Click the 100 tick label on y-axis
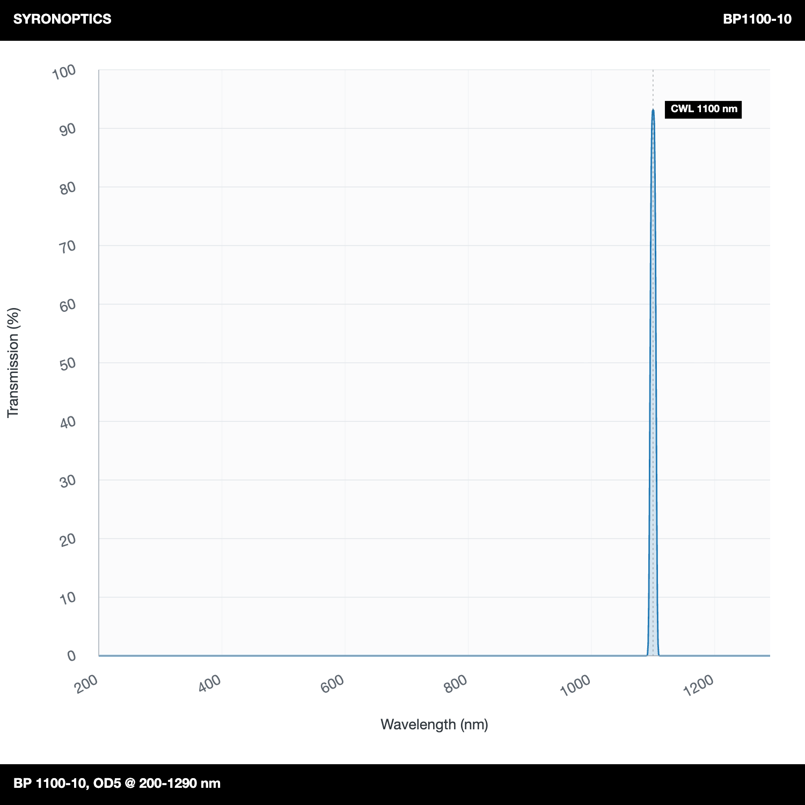 (64, 72)
